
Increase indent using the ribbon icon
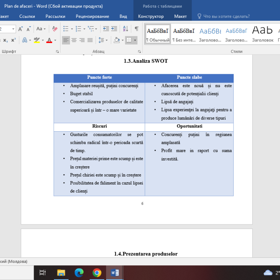(113, 28)
